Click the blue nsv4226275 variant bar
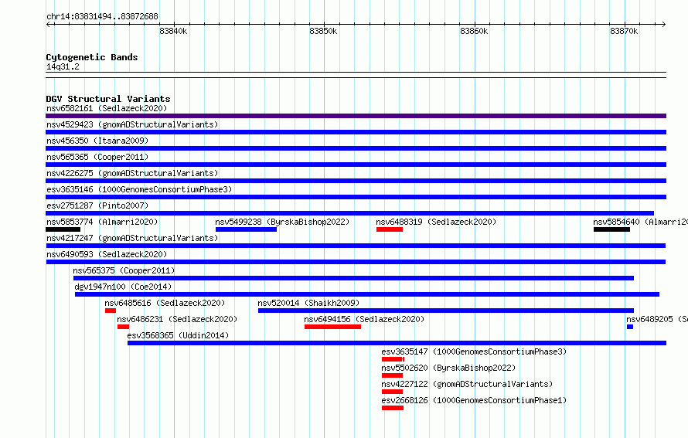This screenshot has height=438, width=688. (356, 181)
